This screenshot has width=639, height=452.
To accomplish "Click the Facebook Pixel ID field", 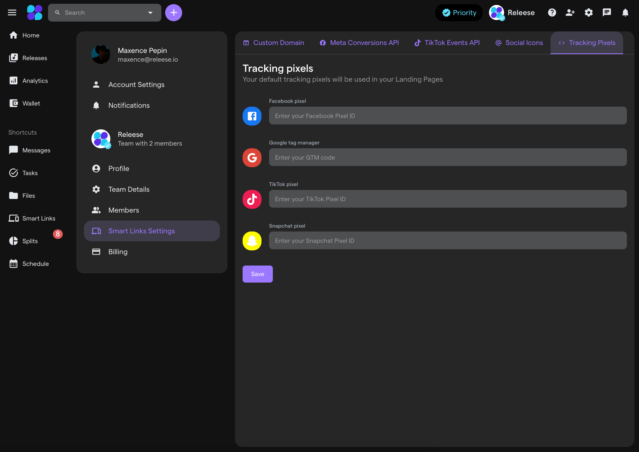I will 448,115.
